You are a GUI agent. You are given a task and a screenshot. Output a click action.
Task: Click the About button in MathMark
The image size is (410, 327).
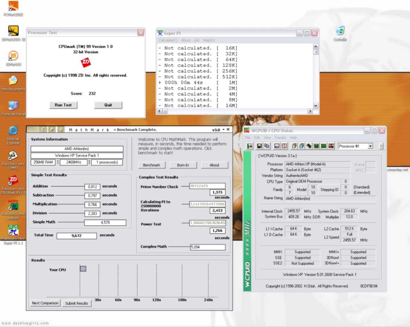215,165
